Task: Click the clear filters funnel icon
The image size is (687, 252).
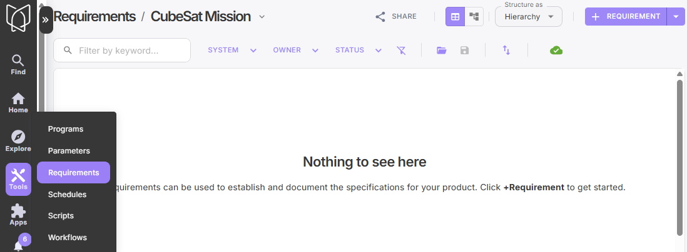Action: pyautogui.click(x=401, y=51)
